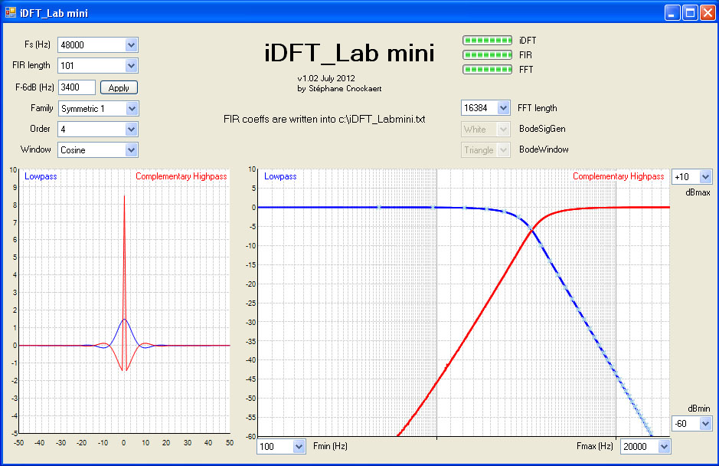Expand the Order dropdown
The height and width of the screenshot is (466, 719).
[x=131, y=130]
